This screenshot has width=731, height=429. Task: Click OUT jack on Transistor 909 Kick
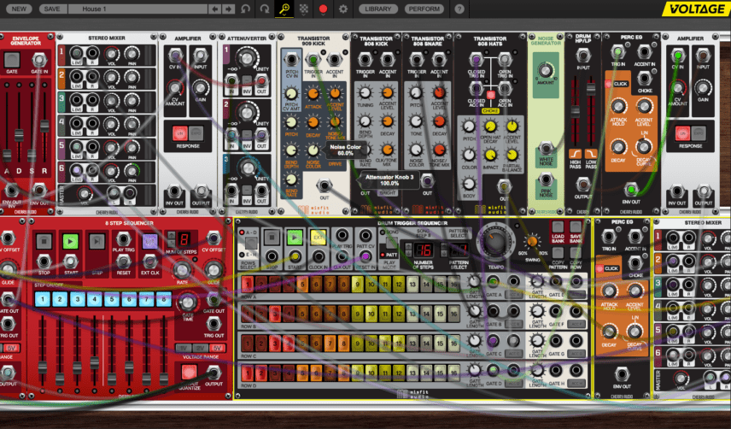(324, 185)
